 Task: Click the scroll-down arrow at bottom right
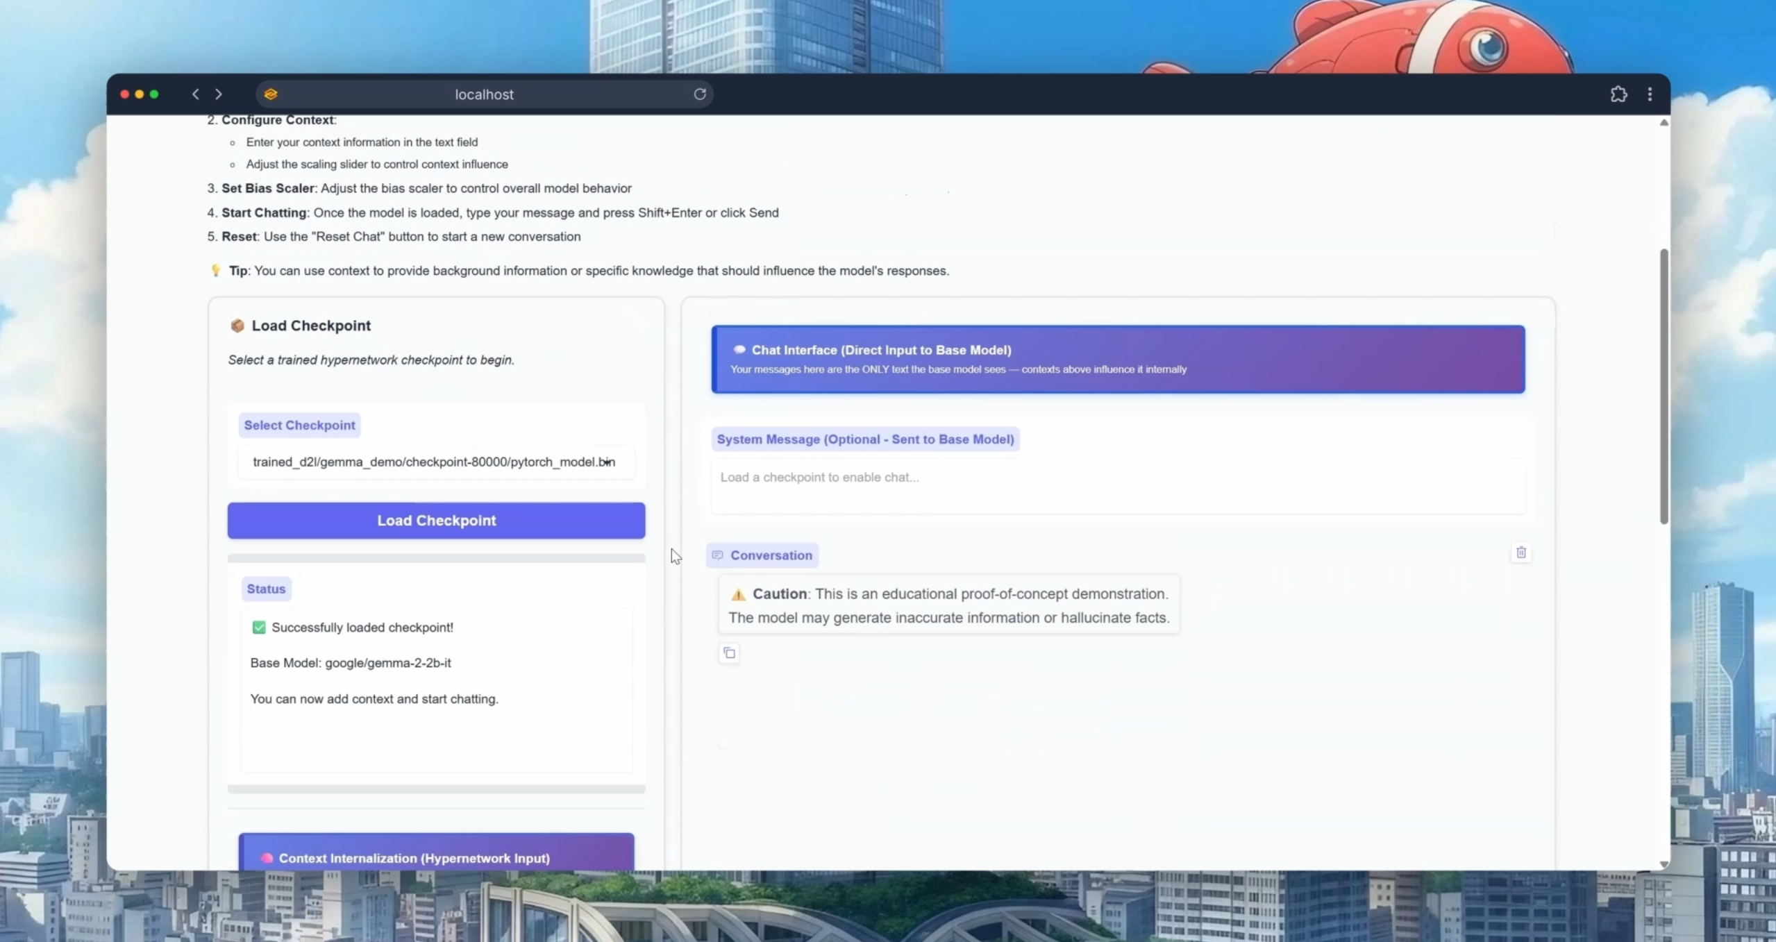coord(1664,864)
